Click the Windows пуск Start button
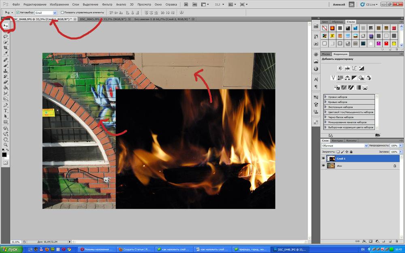The height and width of the screenshot is (253, 405). pyautogui.click(x=10, y=249)
